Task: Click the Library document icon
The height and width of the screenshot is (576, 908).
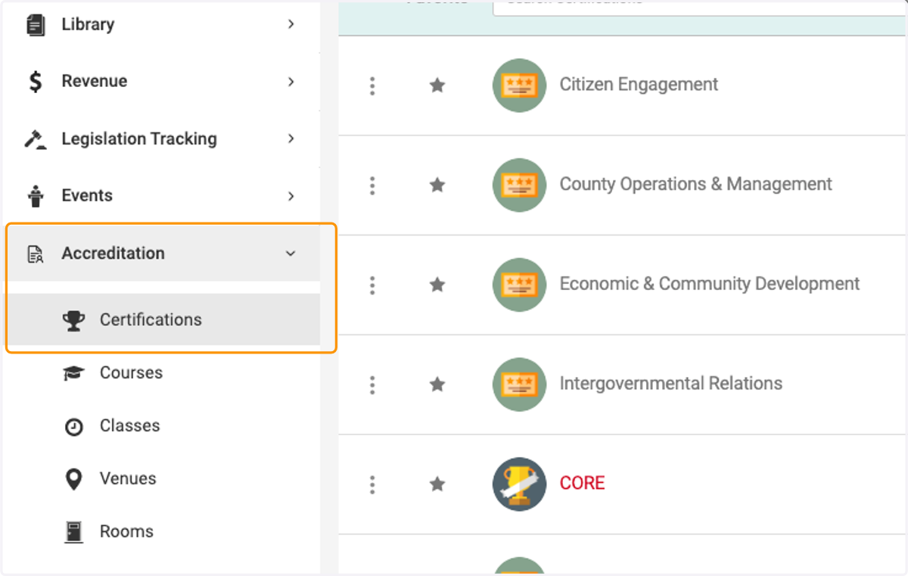Action: 36,25
